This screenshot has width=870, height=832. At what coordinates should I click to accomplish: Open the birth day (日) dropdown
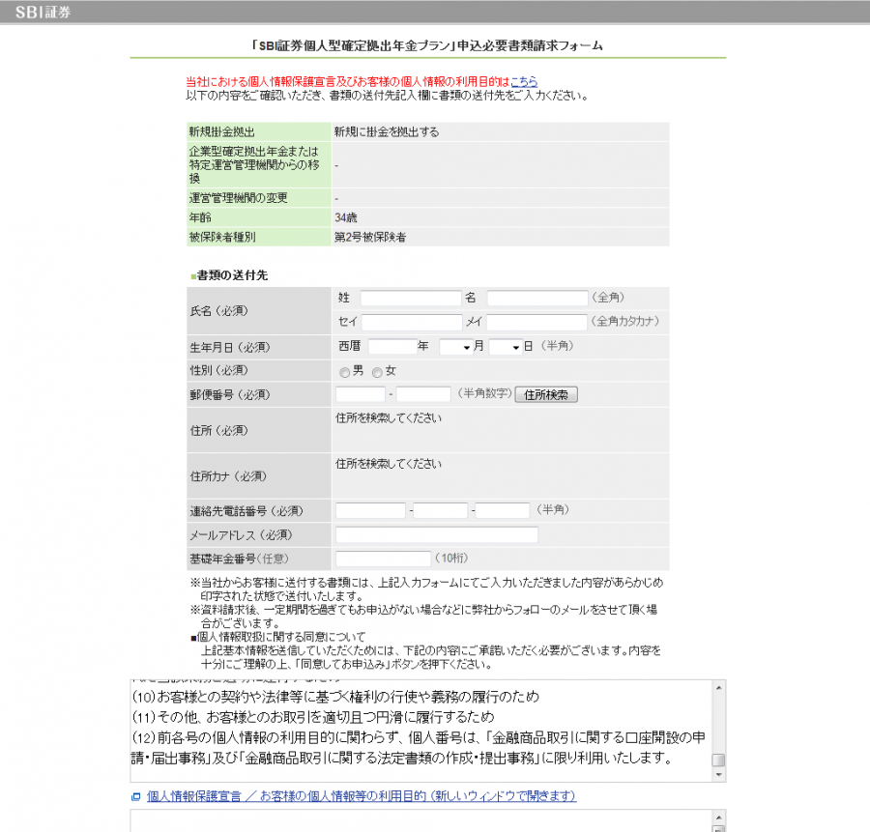[506, 347]
